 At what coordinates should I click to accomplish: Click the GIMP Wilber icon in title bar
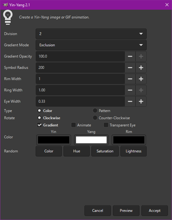[5, 5]
